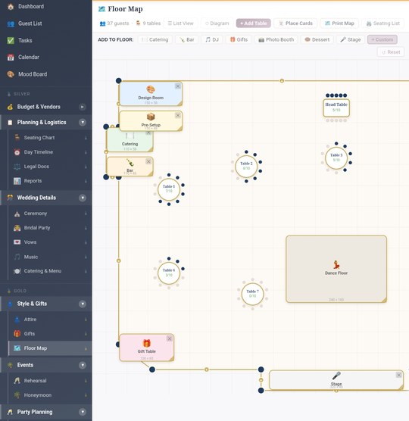Open the Seating List
This screenshot has width=409, height=421.
383,23
